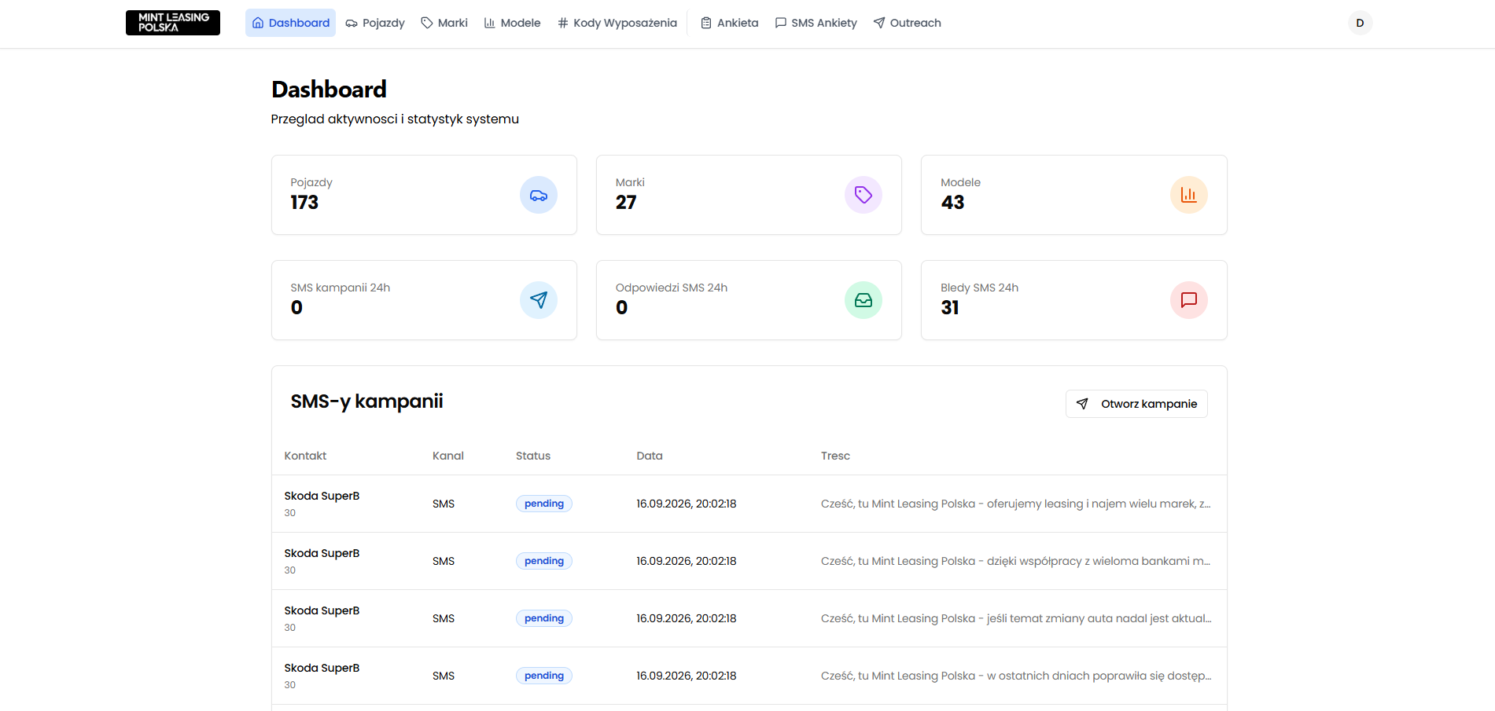This screenshot has height=711, width=1495.
Task: Click the Otworz kampanie button
Action: pyautogui.click(x=1136, y=404)
